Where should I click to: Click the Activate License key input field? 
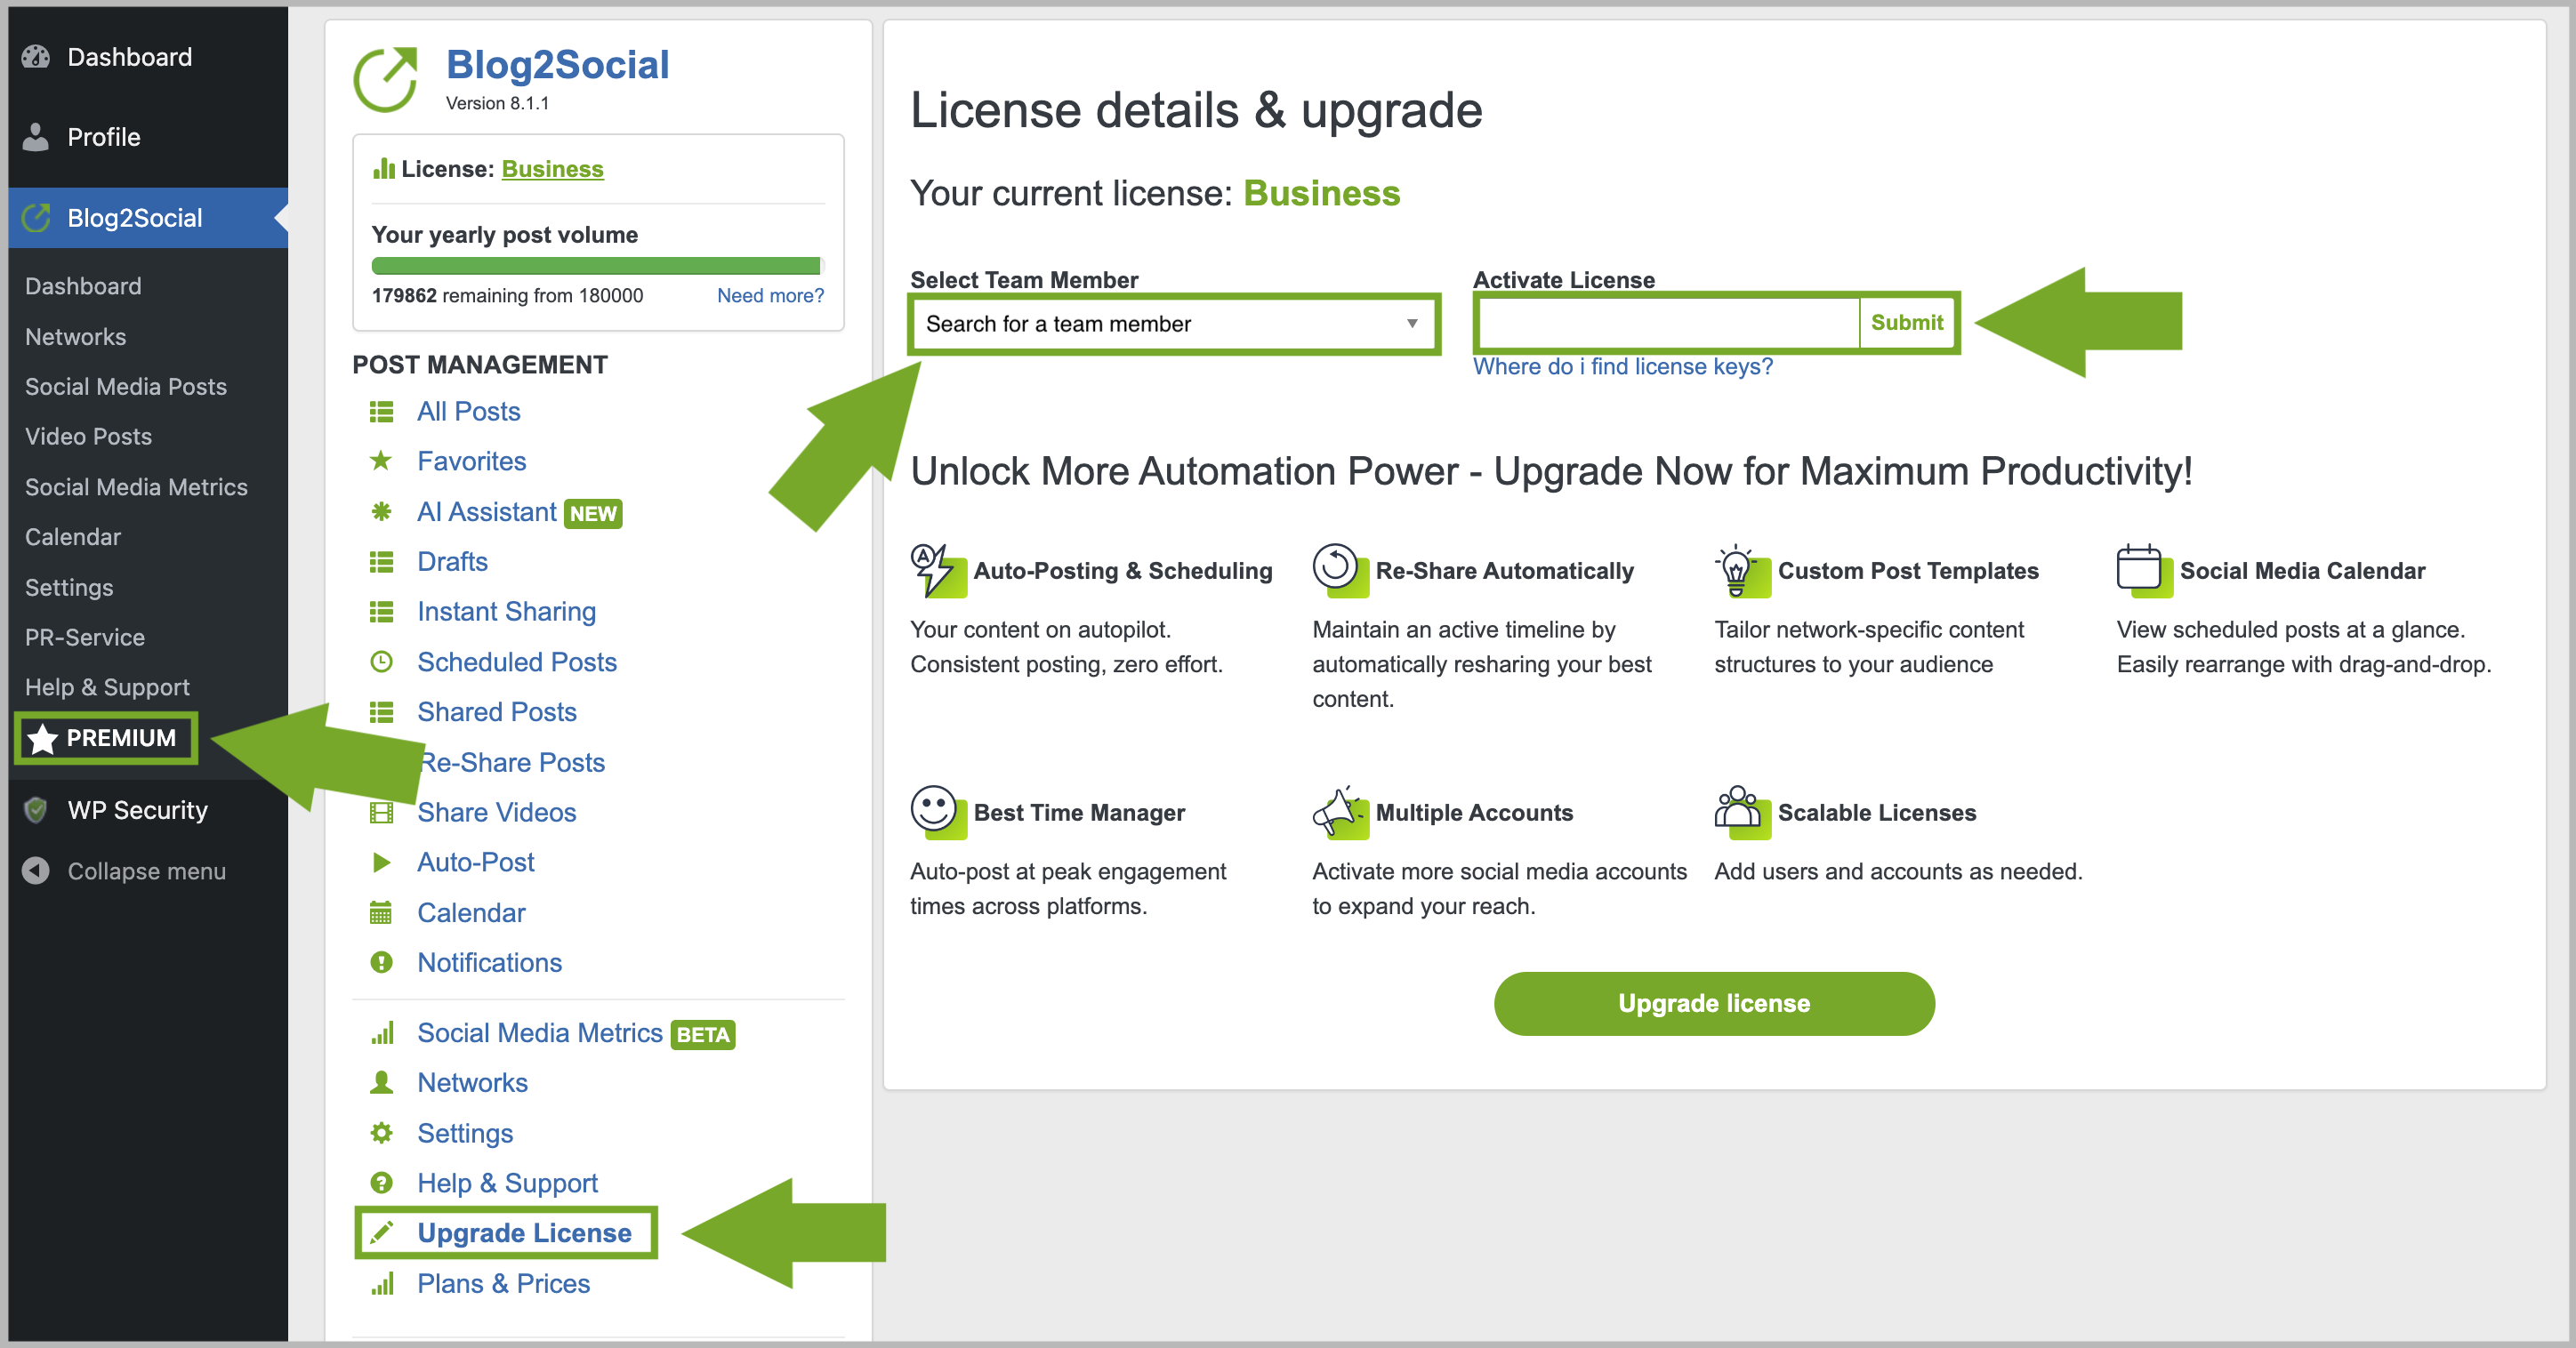click(1667, 323)
